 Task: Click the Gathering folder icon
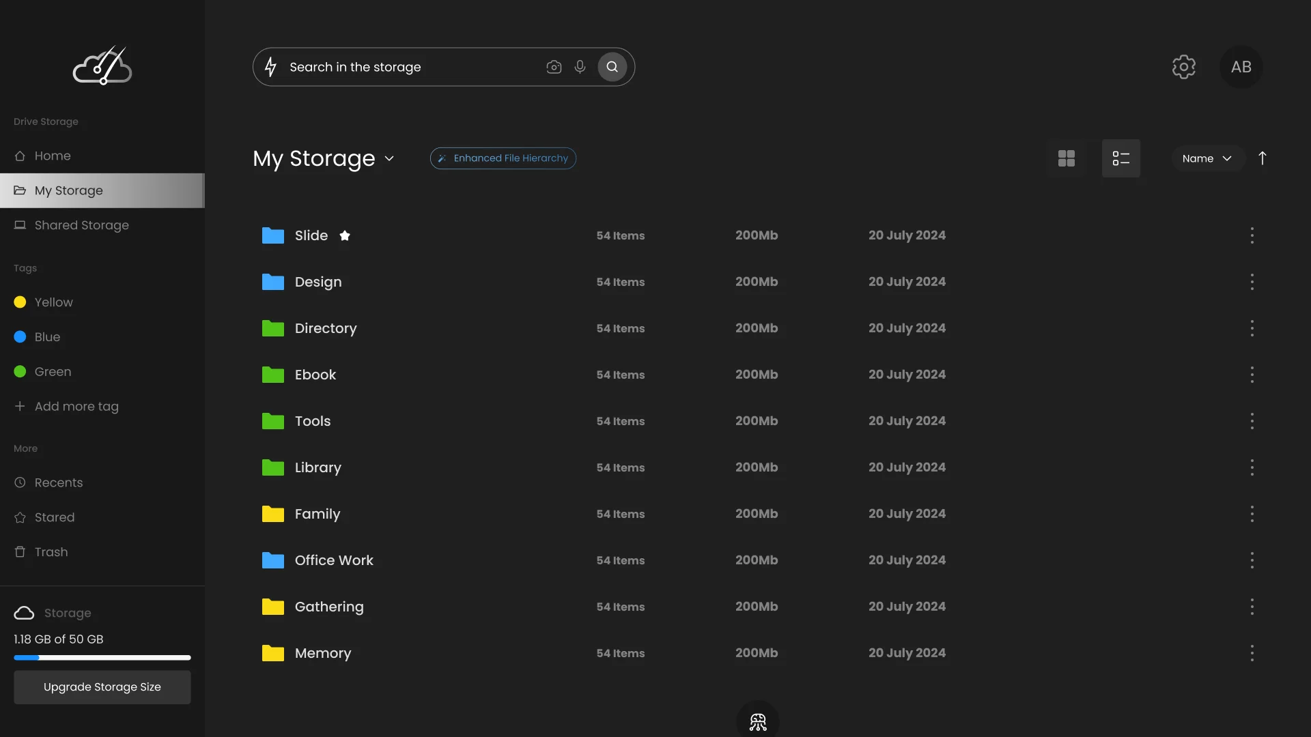point(273,607)
